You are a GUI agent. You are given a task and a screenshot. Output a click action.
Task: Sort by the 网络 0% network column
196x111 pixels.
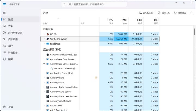[x=151, y=21]
